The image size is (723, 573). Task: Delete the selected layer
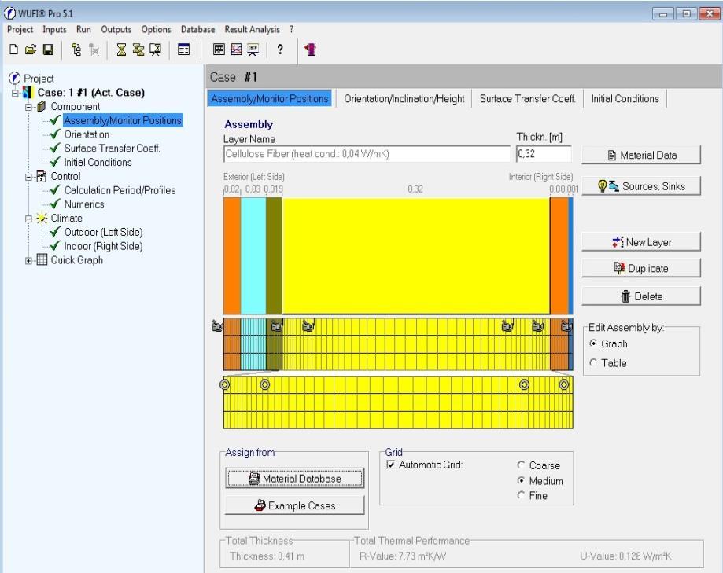pyautogui.click(x=641, y=296)
